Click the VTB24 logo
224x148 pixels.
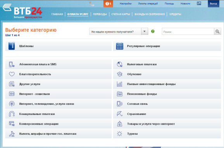click(22, 11)
